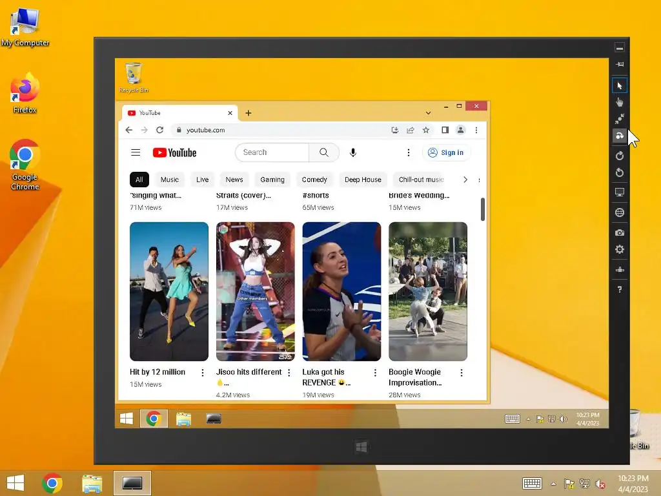This screenshot has width=661, height=496.
Task: Open the host taskbar Start button
Action: point(15,483)
